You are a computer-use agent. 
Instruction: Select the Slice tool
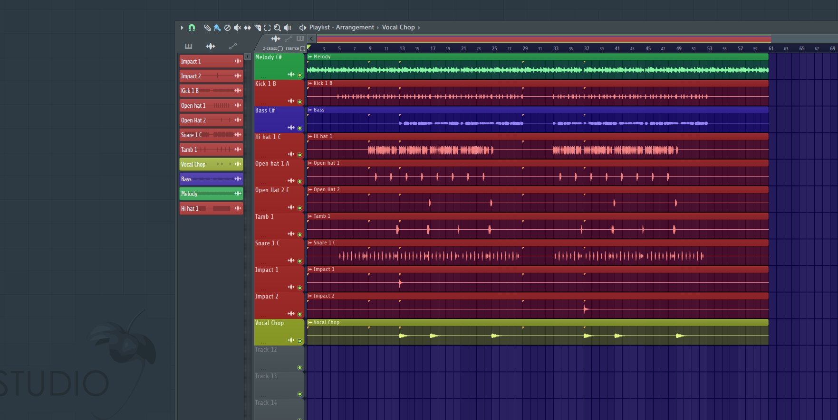257,28
